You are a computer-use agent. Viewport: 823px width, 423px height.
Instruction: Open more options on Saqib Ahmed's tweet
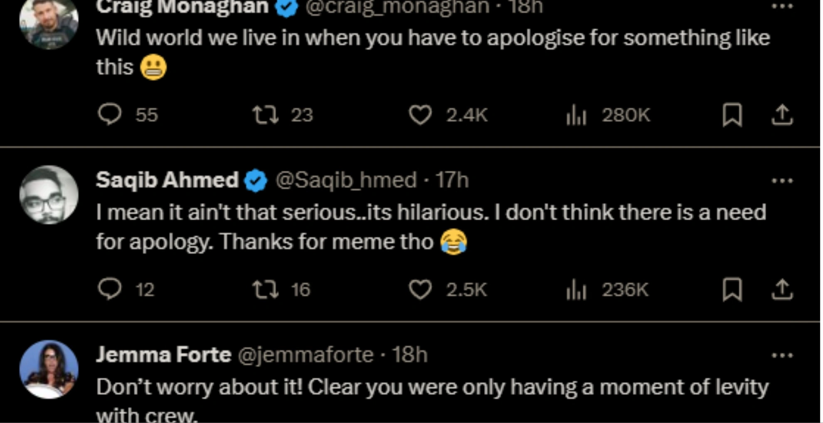(782, 181)
